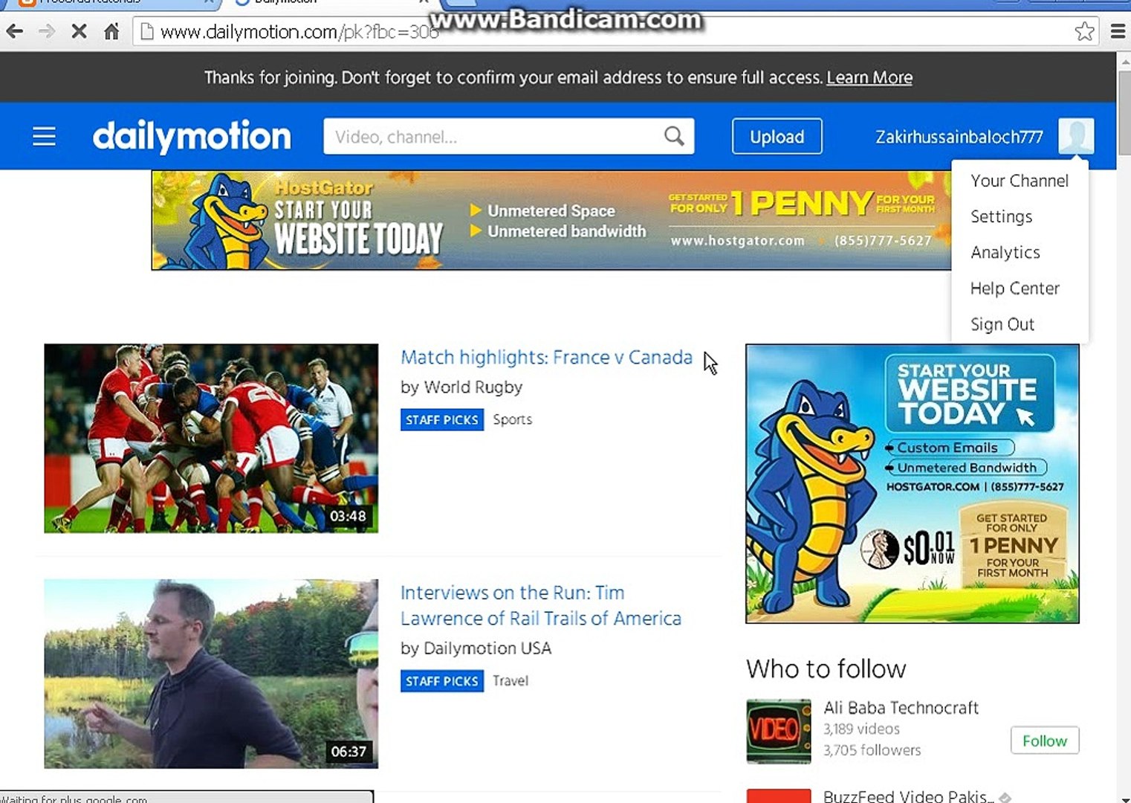Visit the Dailymotion USA channel link
The height and width of the screenshot is (803, 1131).
(487, 648)
